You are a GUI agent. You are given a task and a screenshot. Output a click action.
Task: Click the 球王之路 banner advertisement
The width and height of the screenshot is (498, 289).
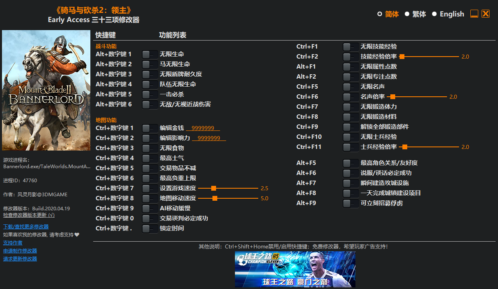point(295,269)
